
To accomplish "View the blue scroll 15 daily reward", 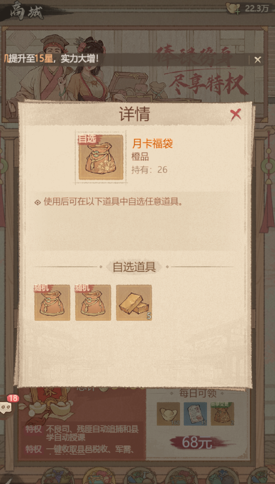I will click(x=195, y=414).
